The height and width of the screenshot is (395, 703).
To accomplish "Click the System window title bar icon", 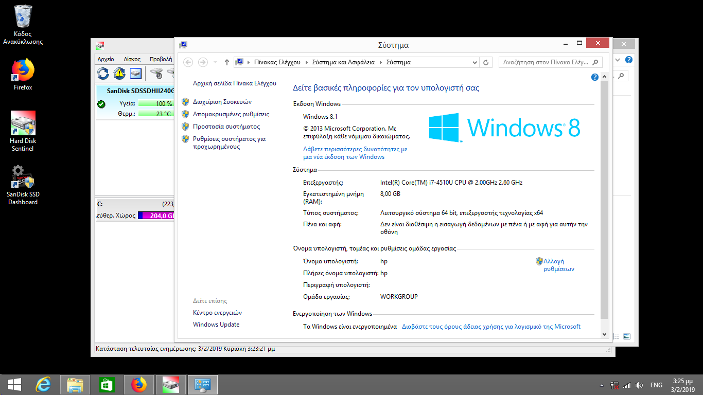I will (183, 45).
